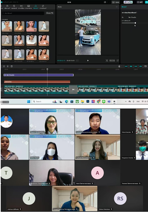Open the layout dropdown in the title bar

(x=106, y=2)
